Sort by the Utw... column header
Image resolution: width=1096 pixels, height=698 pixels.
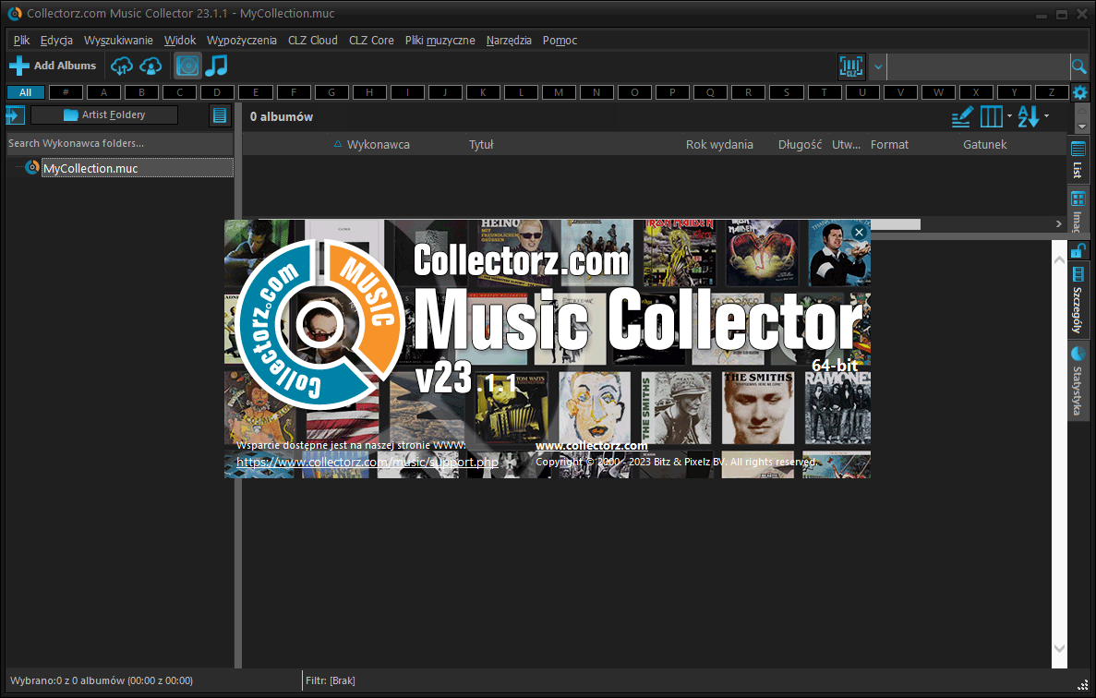[x=846, y=145]
